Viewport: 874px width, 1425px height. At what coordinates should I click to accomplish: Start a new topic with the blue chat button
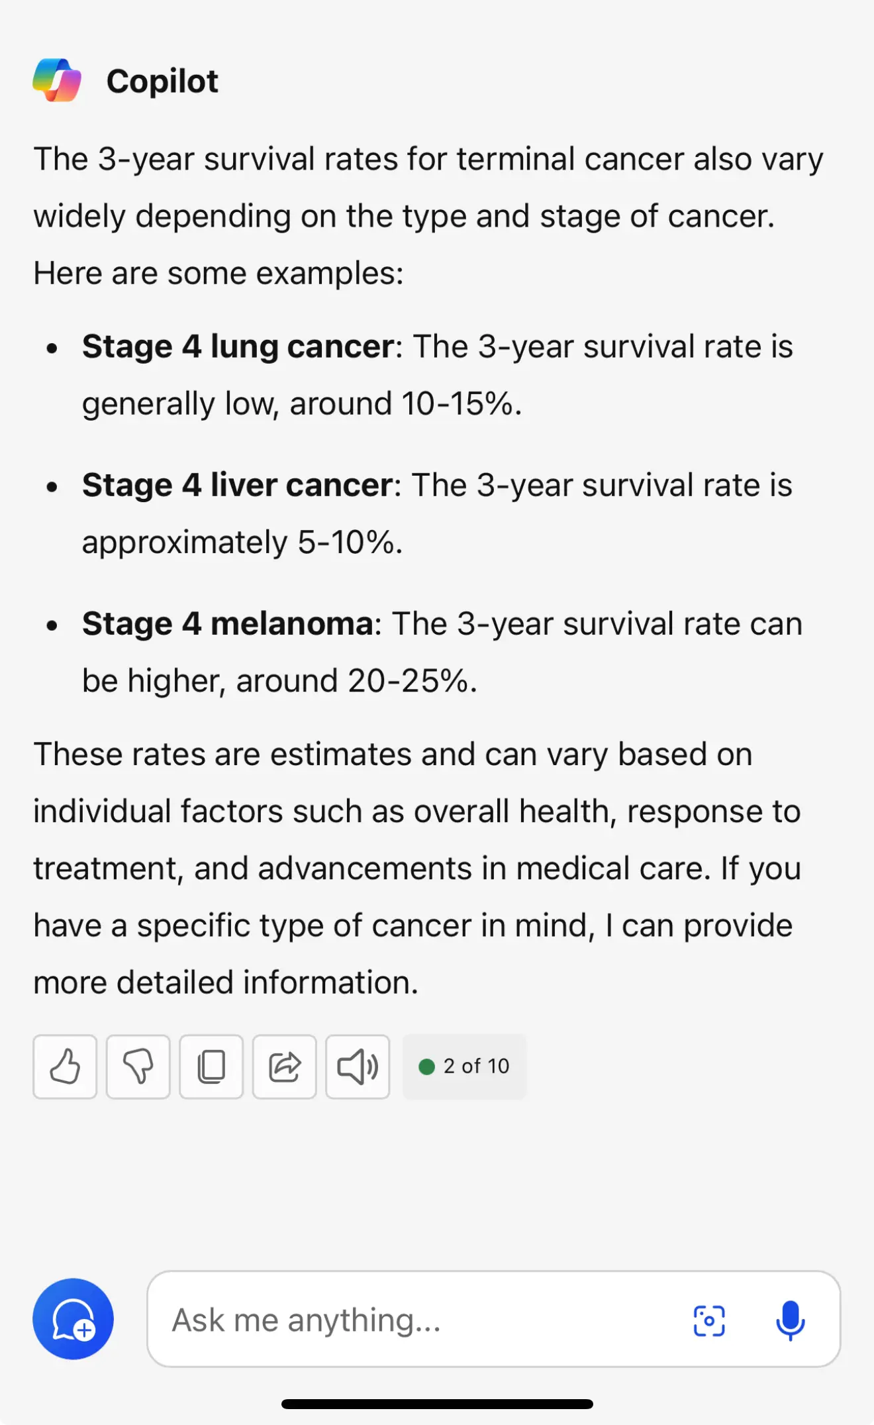(x=73, y=1318)
